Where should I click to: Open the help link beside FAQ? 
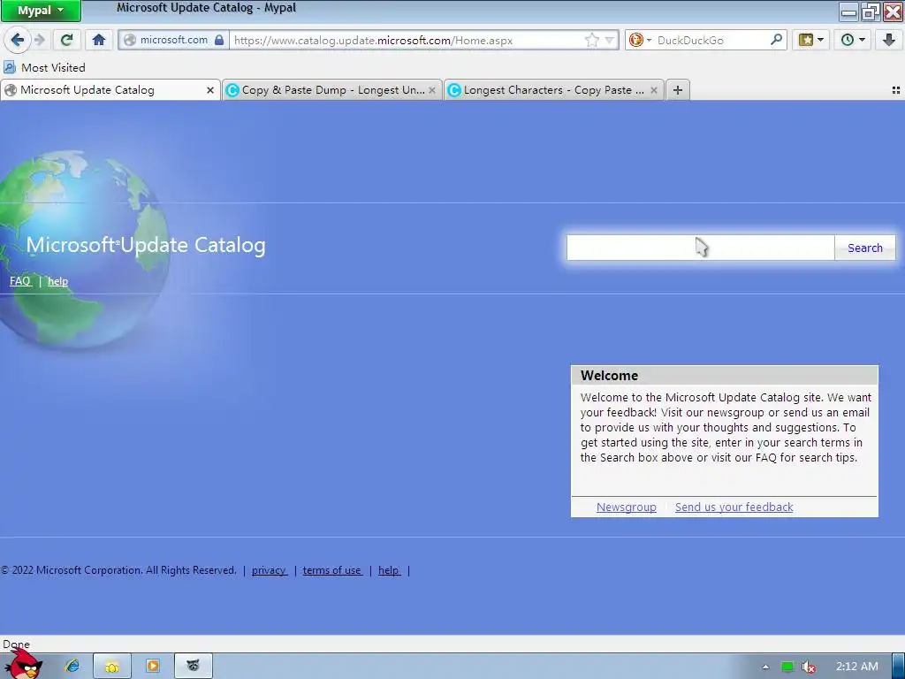point(57,281)
